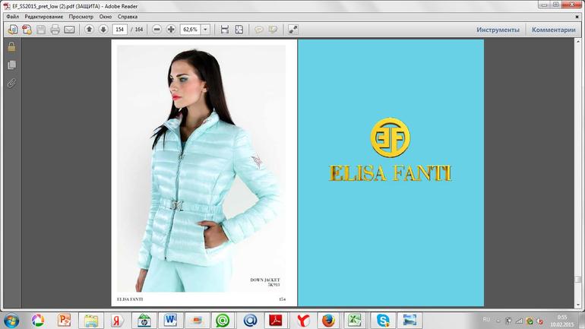Open attachments paperclip panel icon

click(x=11, y=83)
